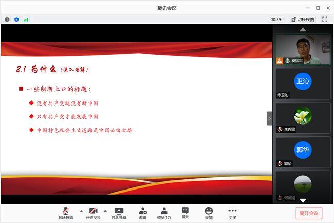This screenshot has width=334, height=223.
Task: Turn on the camera with 开启视频
Action: 93,213
